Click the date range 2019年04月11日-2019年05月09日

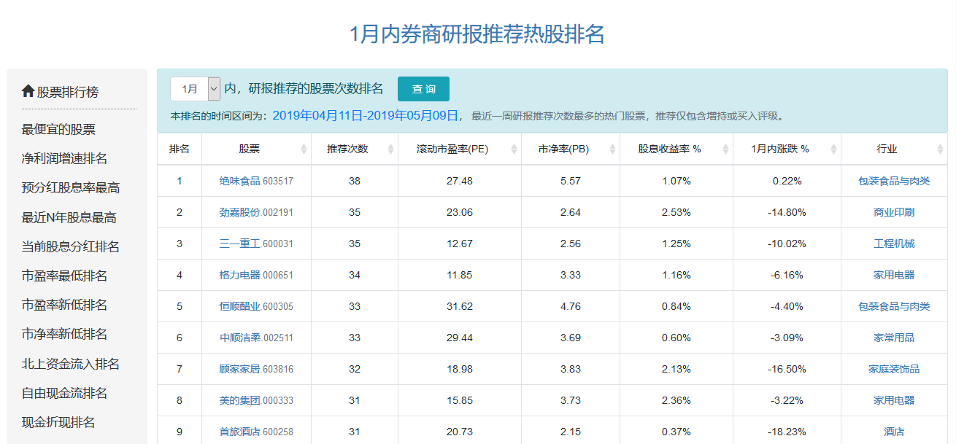[365, 114]
